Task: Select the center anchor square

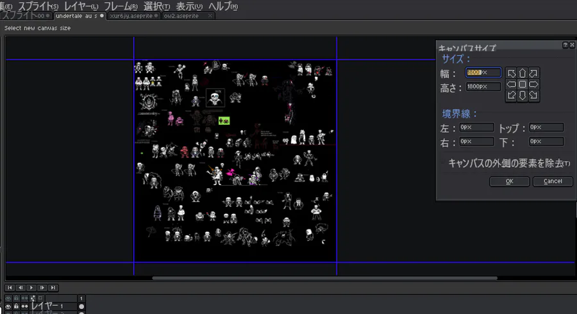Action: tap(522, 84)
